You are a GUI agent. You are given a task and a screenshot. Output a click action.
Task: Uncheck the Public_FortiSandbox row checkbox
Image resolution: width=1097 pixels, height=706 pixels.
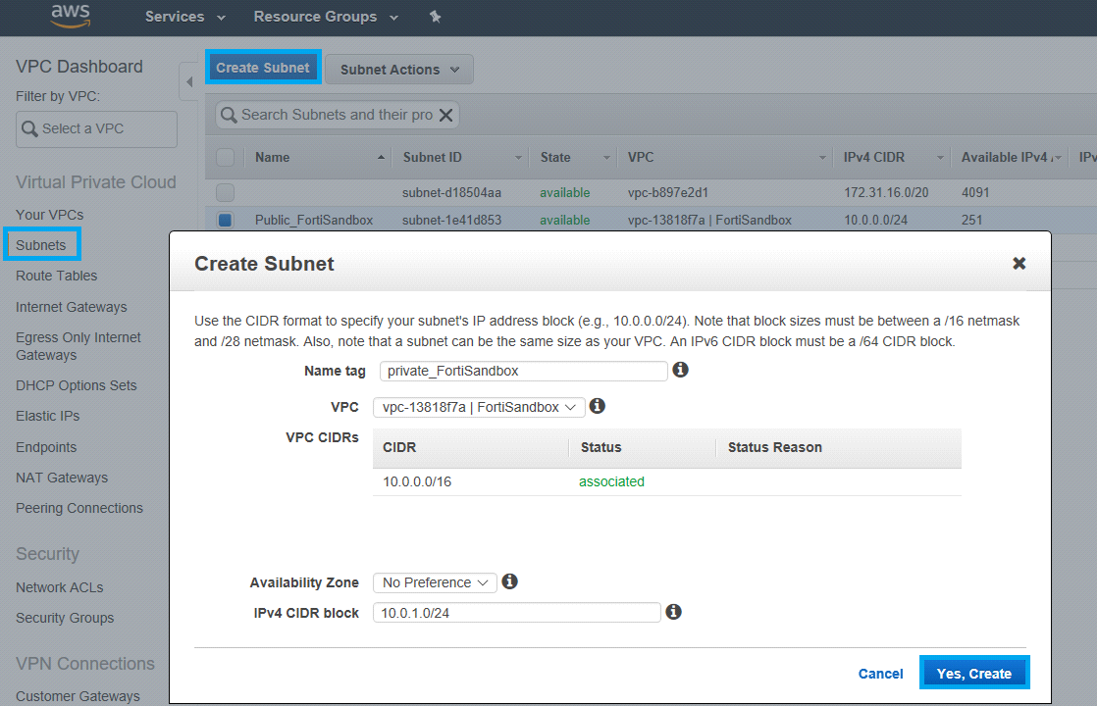click(x=225, y=220)
